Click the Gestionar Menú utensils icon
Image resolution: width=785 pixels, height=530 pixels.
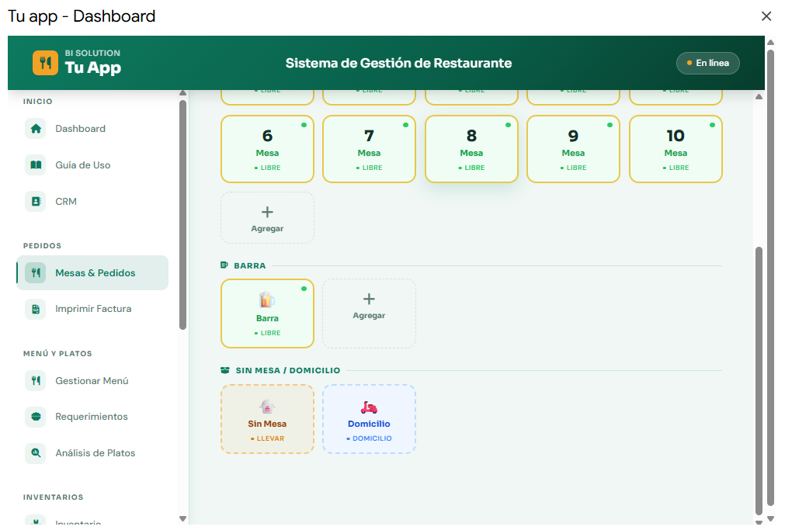click(36, 381)
